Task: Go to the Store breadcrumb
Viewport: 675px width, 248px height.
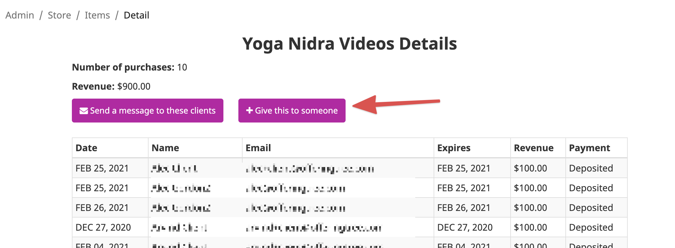Action: coord(59,15)
